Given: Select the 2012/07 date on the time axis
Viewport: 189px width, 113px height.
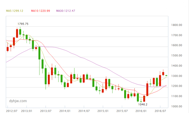Looking at the screenshot, I should tap(12, 111).
